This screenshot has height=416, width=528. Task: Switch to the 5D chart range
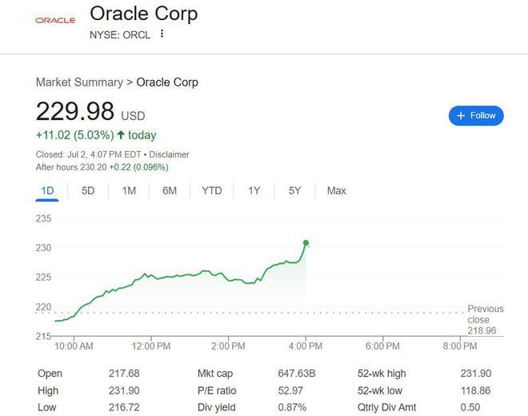pyautogui.click(x=88, y=190)
